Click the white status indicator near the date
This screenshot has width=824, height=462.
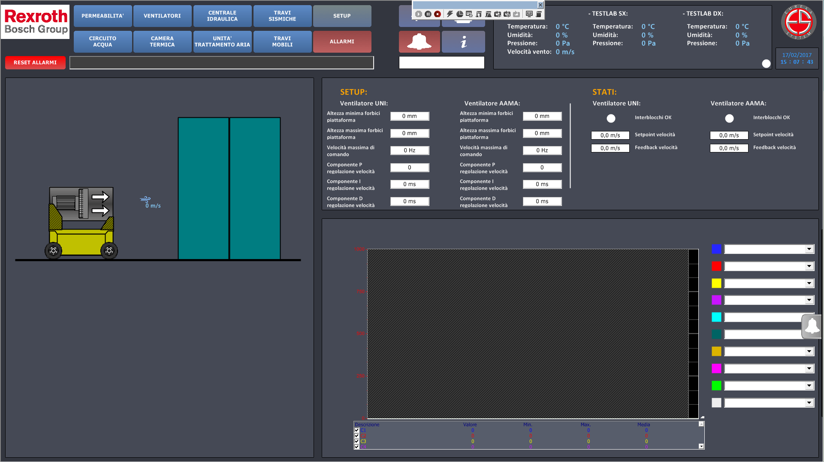point(766,63)
